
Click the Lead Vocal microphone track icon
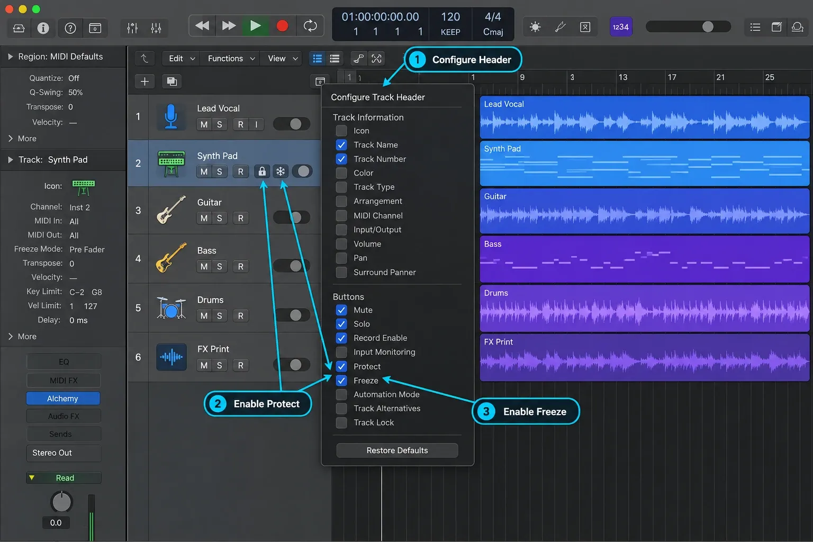pyautogui.click(x=171, y=116)
